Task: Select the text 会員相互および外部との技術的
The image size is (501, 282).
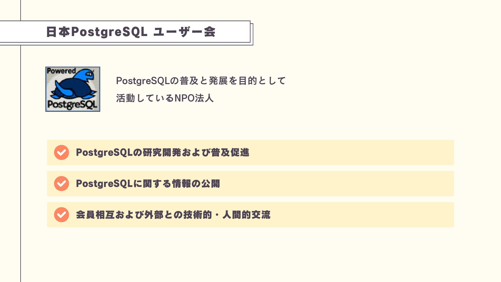Action: click(144, 215)
